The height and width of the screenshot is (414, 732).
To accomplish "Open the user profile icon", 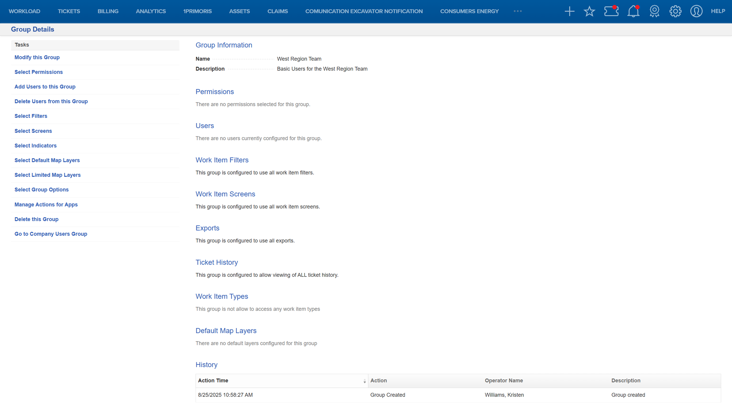I will click(x=696, y=11).
